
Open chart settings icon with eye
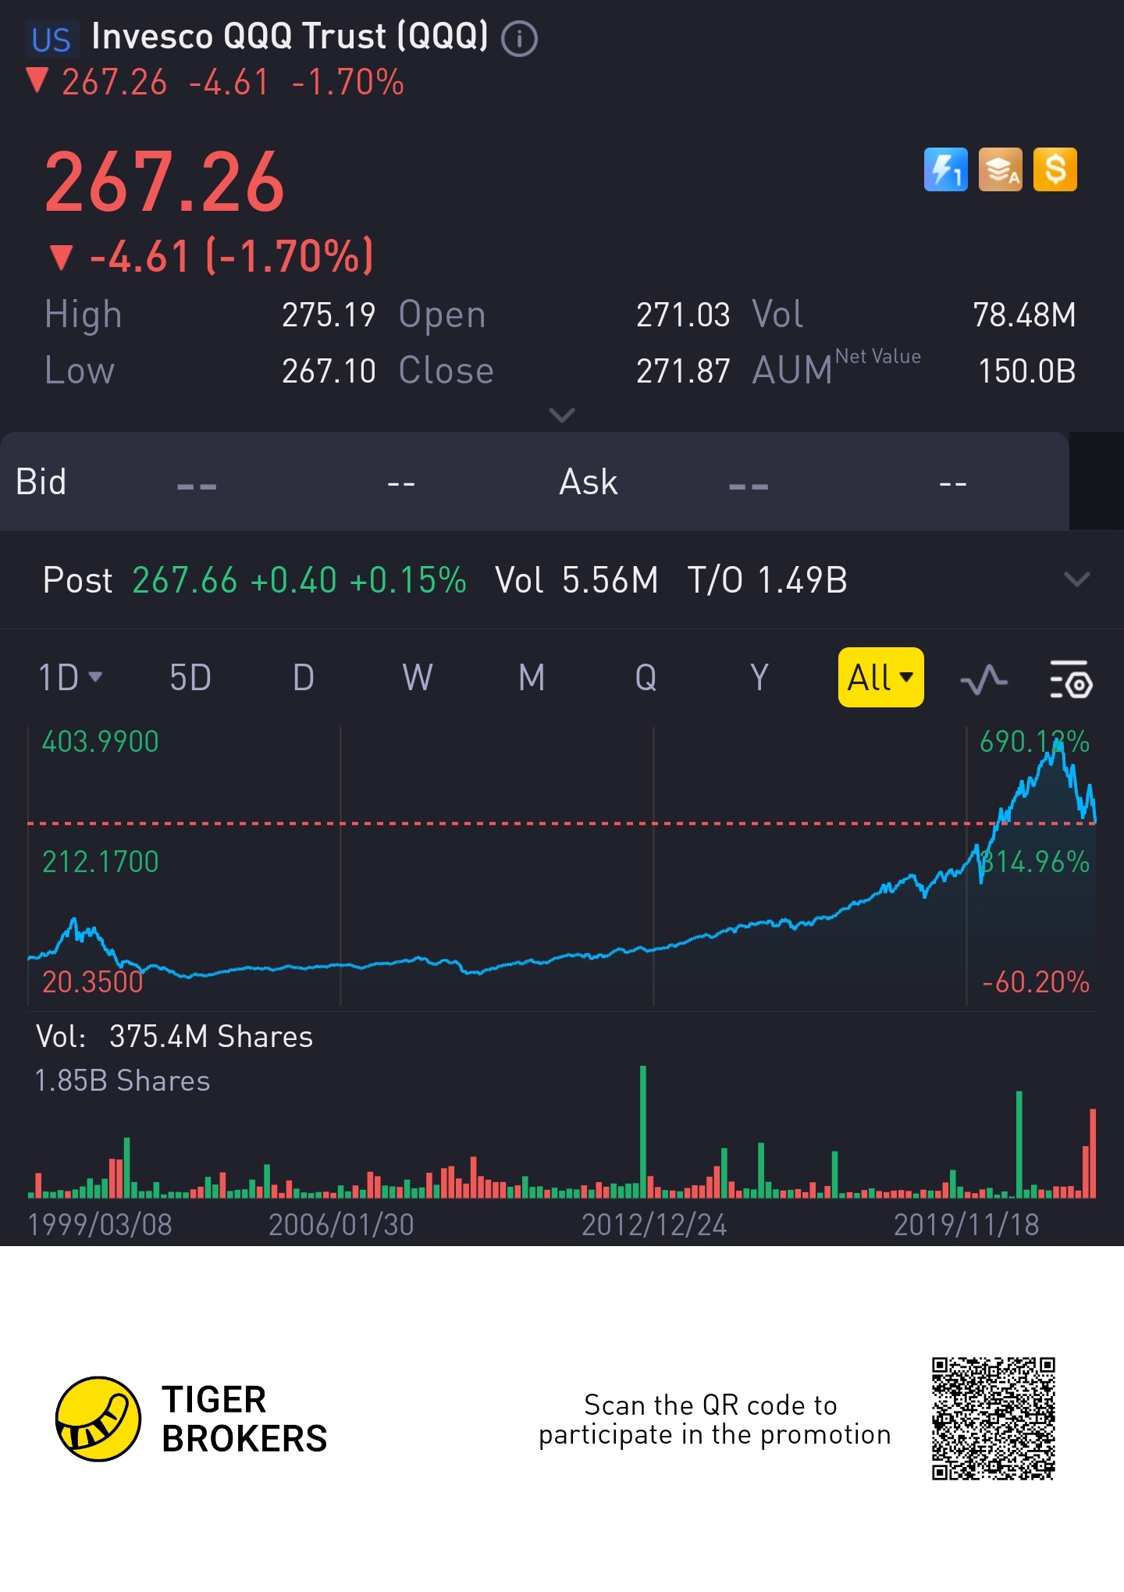coord(1071,678)
